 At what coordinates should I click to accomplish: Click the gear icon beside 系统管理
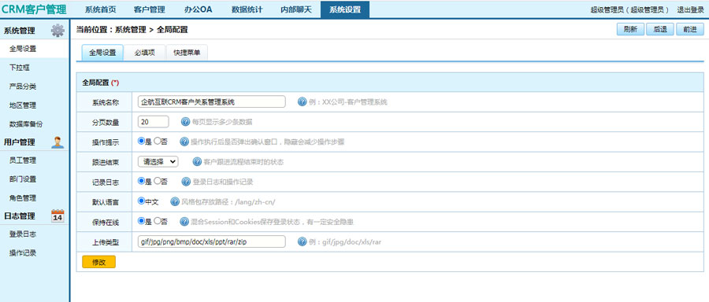[x=58, y=31]
